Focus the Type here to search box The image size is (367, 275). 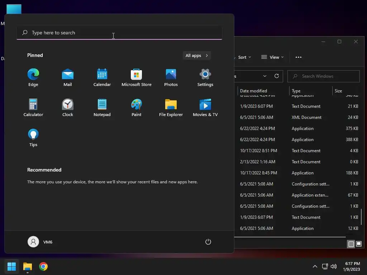click(119, 33)
